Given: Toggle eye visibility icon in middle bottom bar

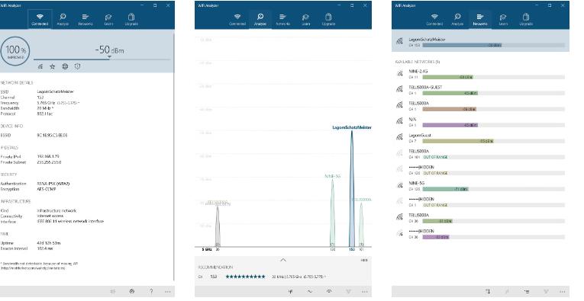Looking at the screenshot, I should [x=329, y=291].
